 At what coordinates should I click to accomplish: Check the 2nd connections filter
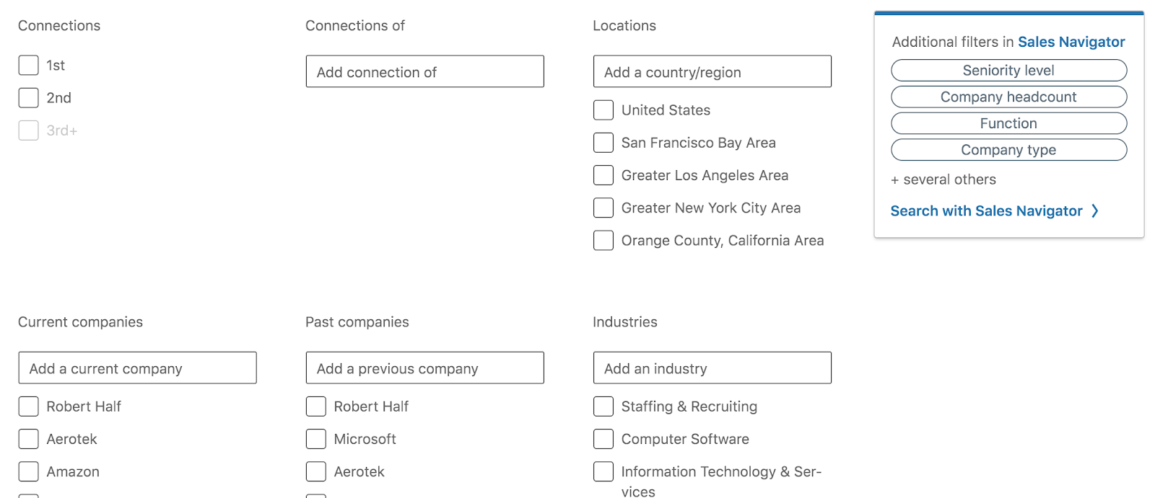pos(28,97)
